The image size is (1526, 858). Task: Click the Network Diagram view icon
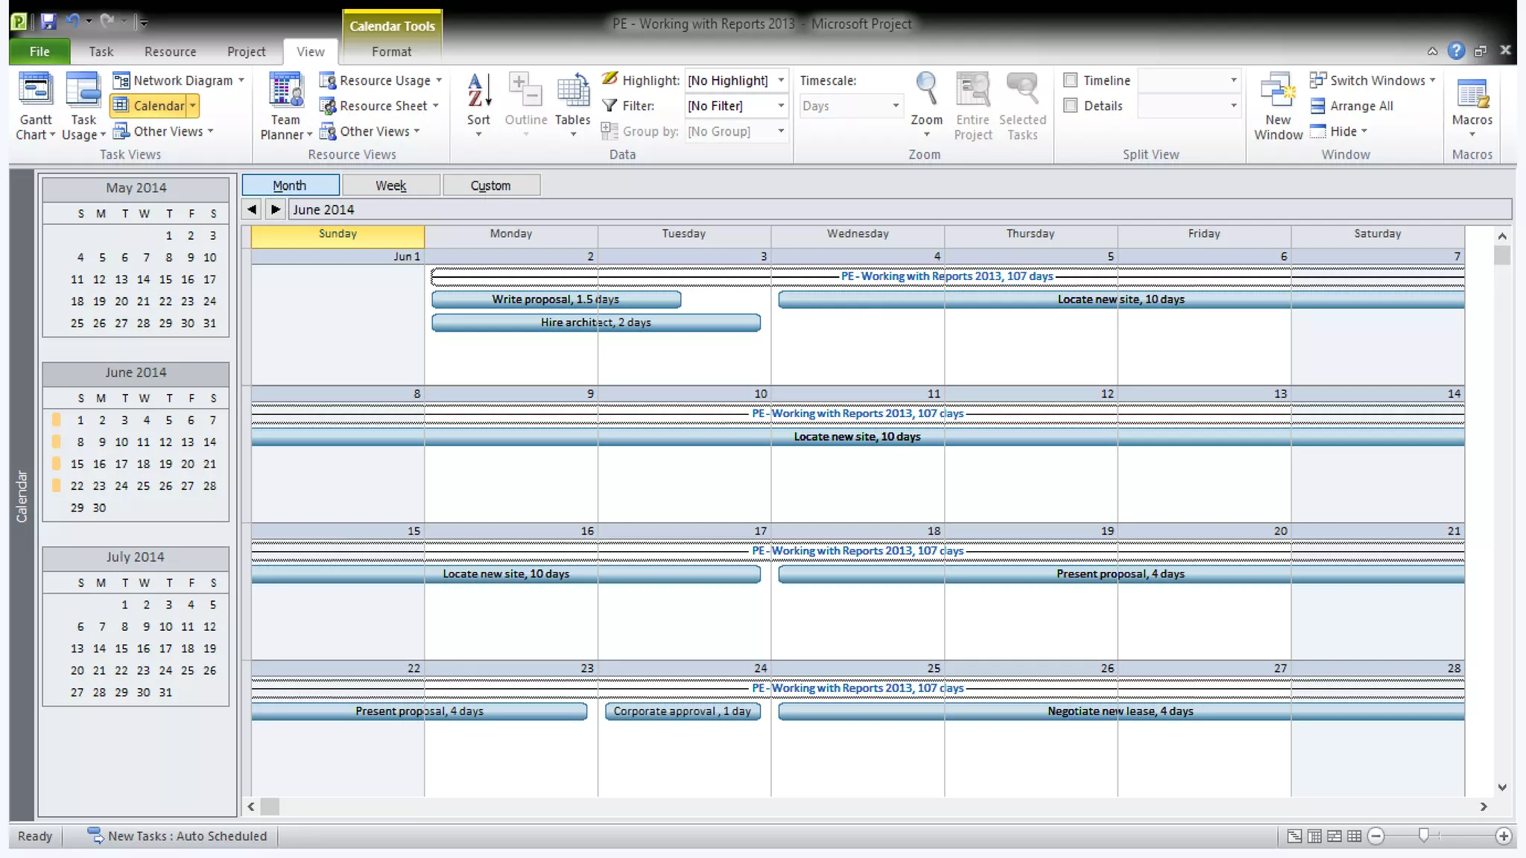pyautogui.click(x=121, y=80)
